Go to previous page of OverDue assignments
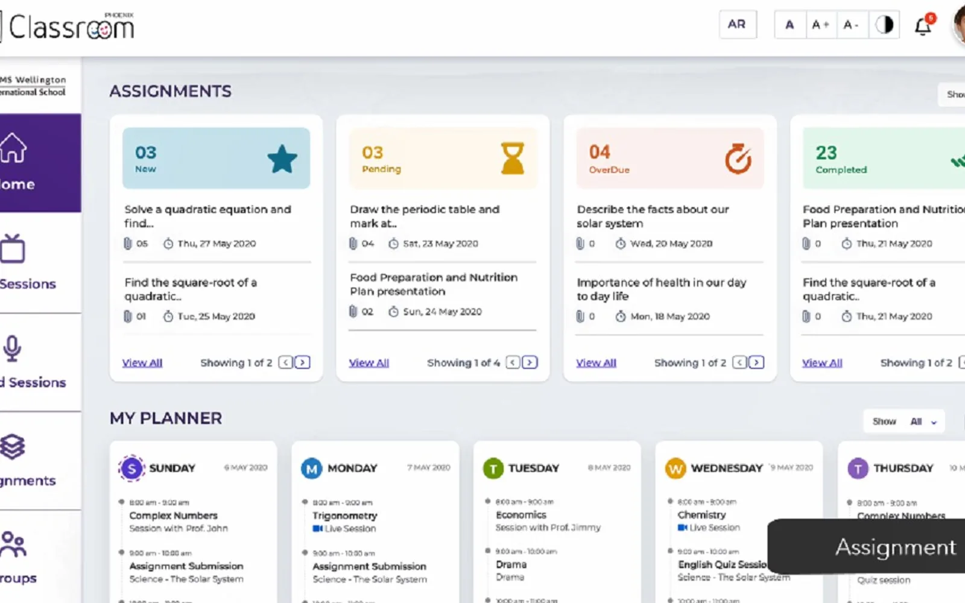Screen dimensions: 965x603 739,362
